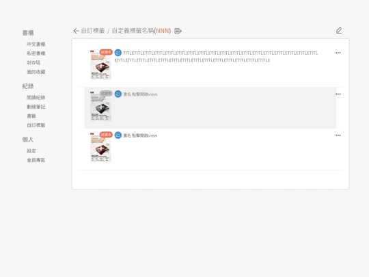Open 設定 in the sidebar
The width and height of the screenshot is (369, 277).
tap(31, 150)
